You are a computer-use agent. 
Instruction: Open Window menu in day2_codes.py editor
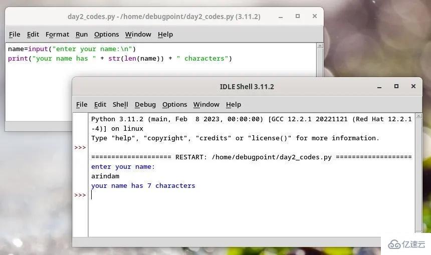pyautogui.click(x=138, y=35)
